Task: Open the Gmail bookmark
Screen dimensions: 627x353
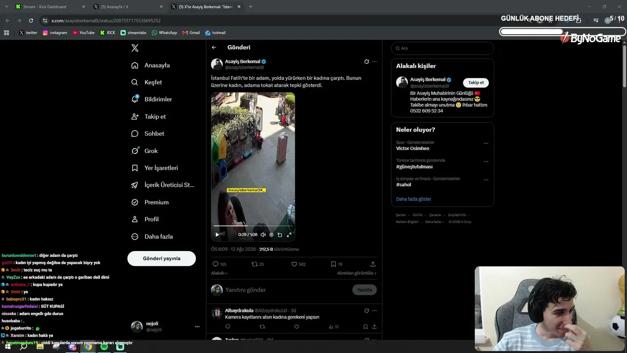Action: point(191,33)
